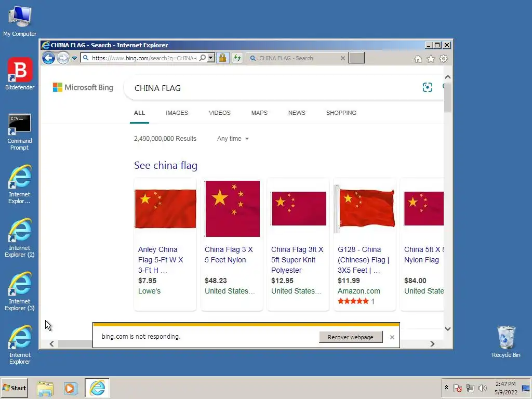Open the IE Tools gear icon
The height and width of the screenshot is (399, 532).
(444, 59)
